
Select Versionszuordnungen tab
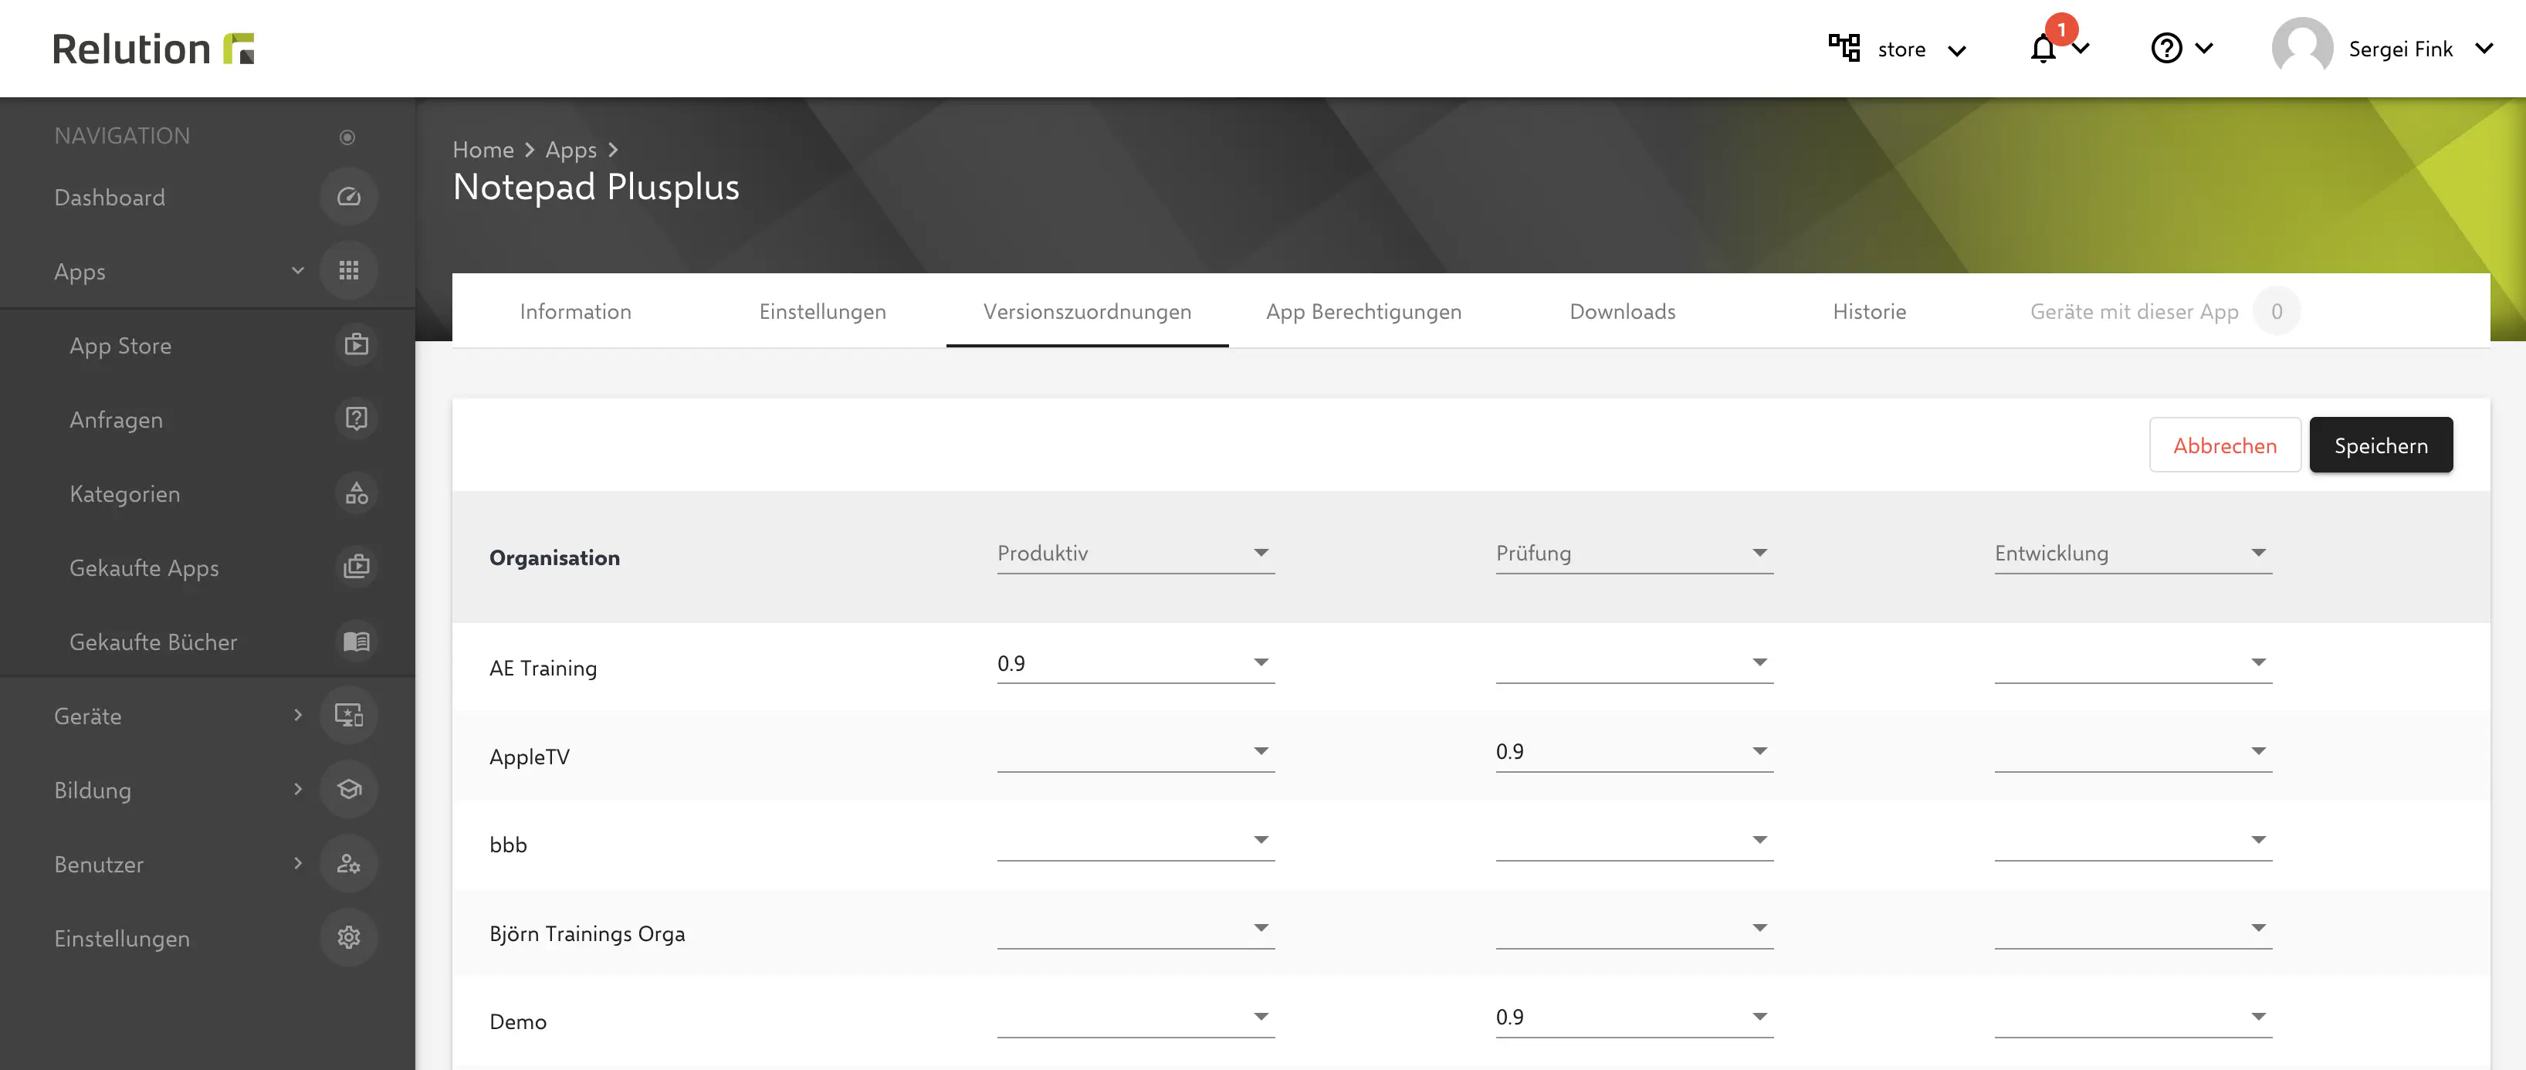1086,311
